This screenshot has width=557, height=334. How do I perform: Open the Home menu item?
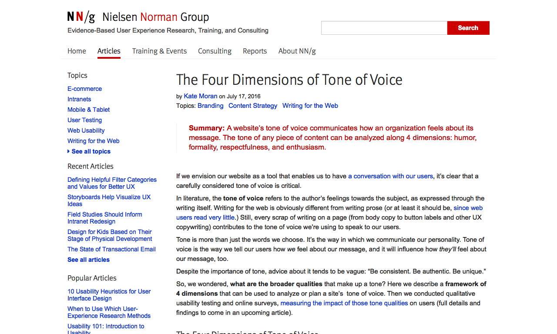coord(77,51)
